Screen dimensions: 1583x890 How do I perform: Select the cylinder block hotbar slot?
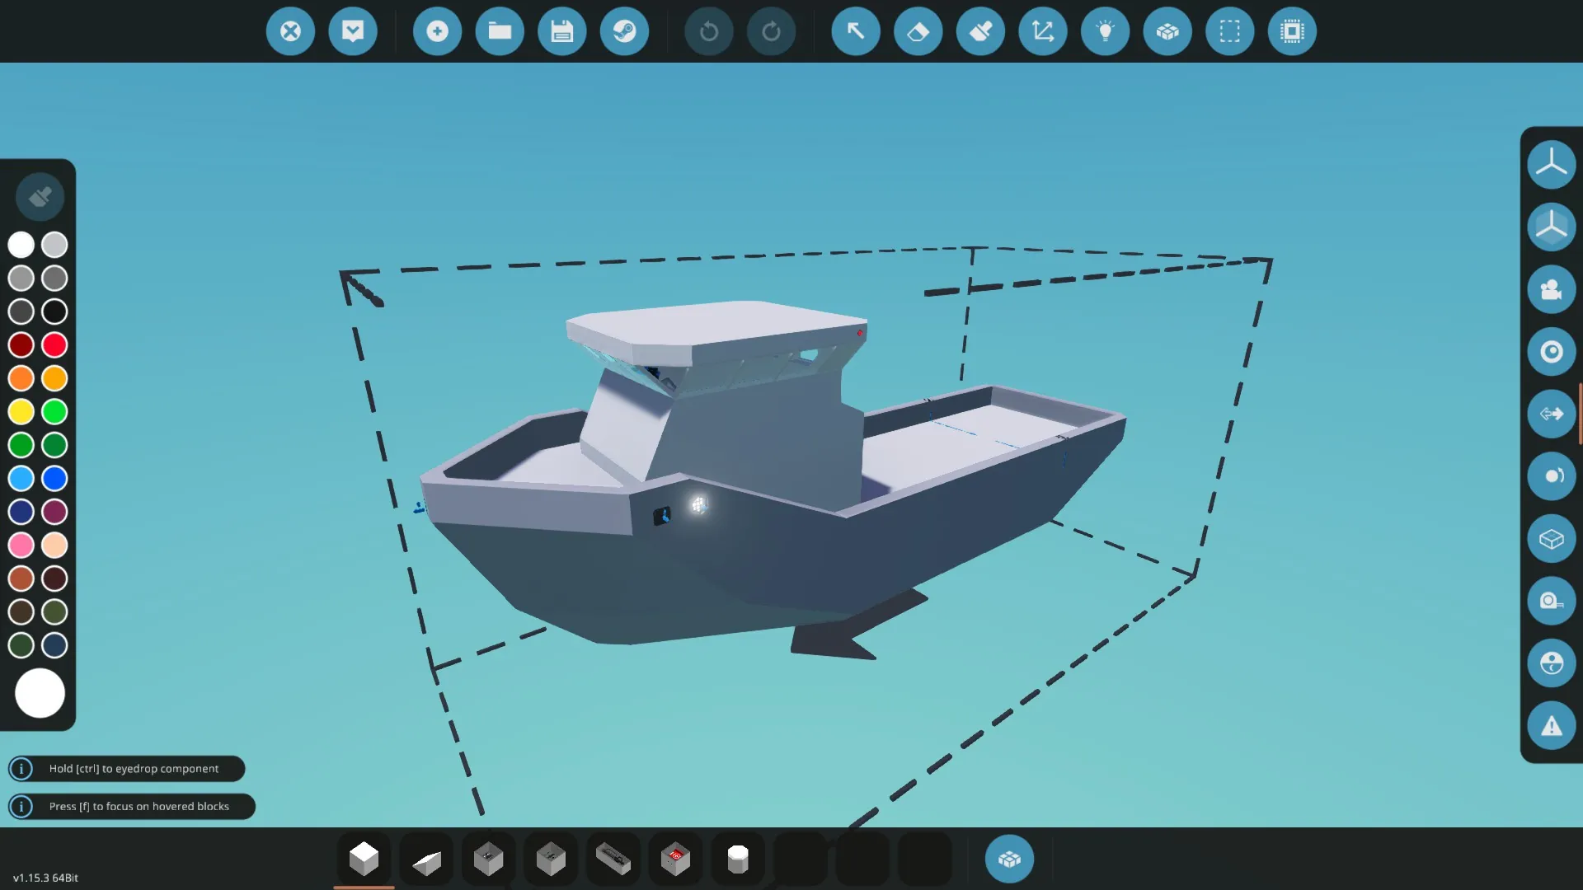coord(738,860)
